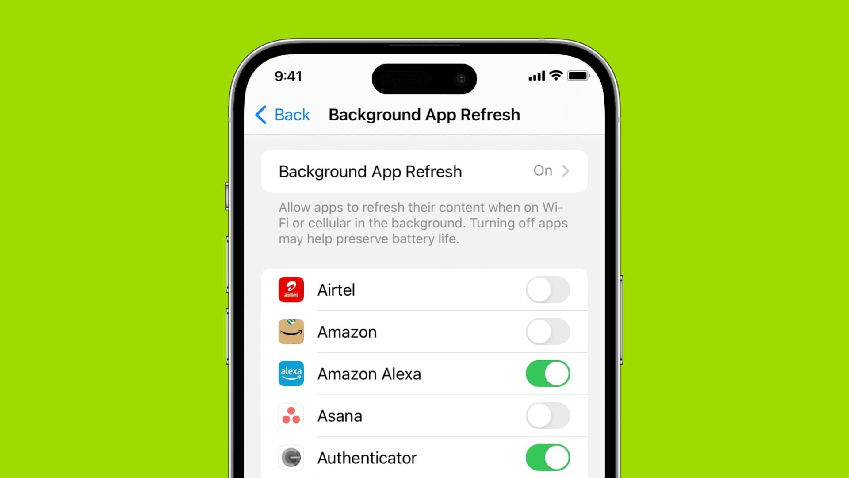Screen dimensions: 849x478
Task: Toggle Background App Refresh for Authenticator
Action: coord(547,458)
